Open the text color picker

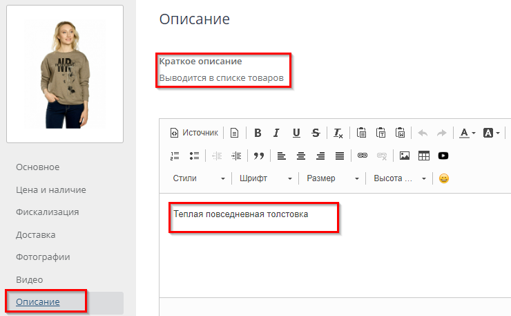467,133
